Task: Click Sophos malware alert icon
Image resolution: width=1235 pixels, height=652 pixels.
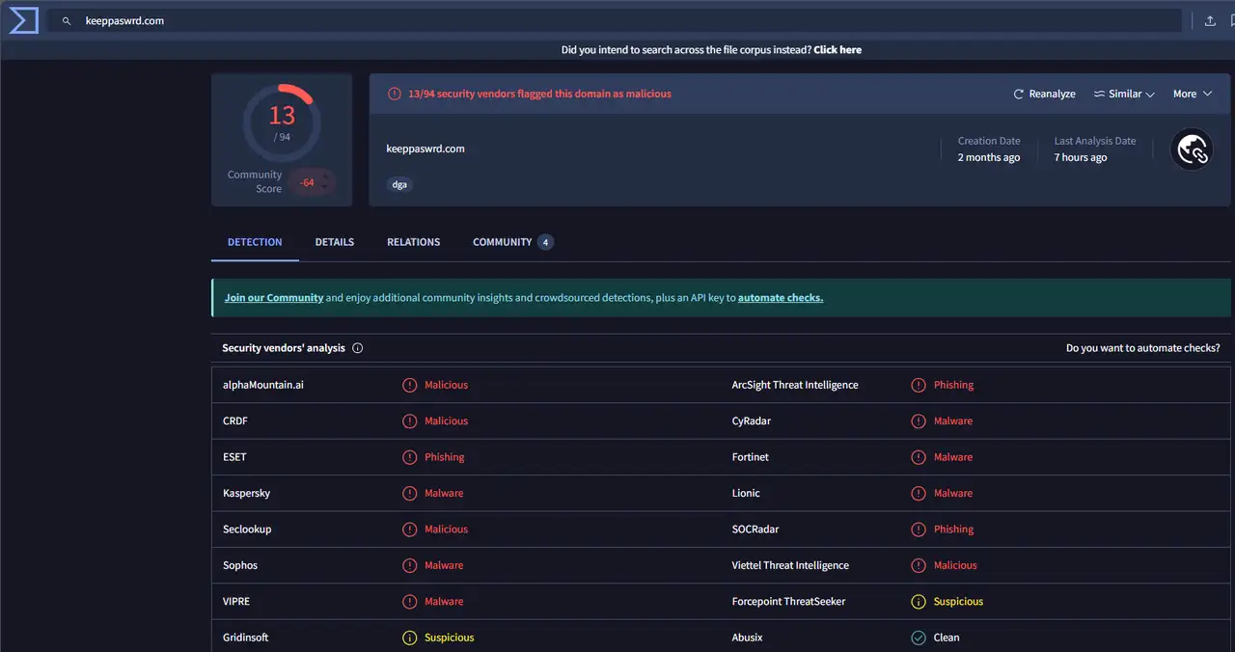Action: coord(410,565)
